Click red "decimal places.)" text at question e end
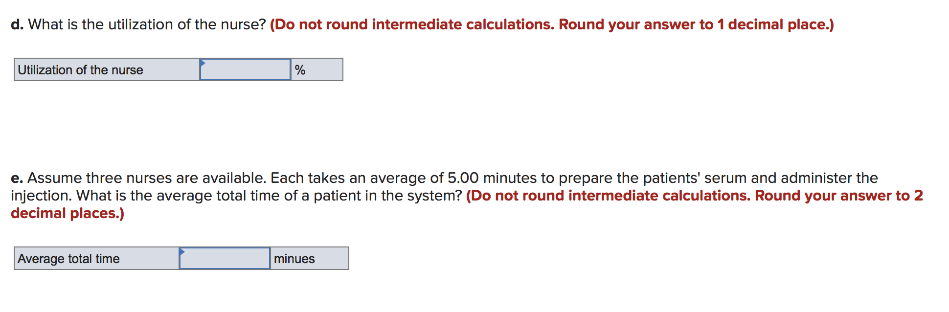Viewport: 949px width, 312px height. coord(68,213)
